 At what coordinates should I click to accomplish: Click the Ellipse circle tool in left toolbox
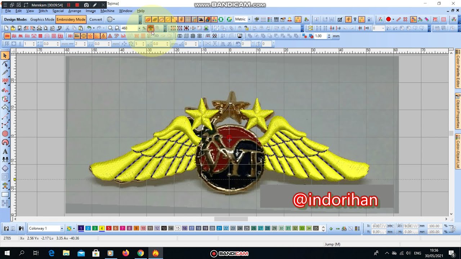[5, 134]
